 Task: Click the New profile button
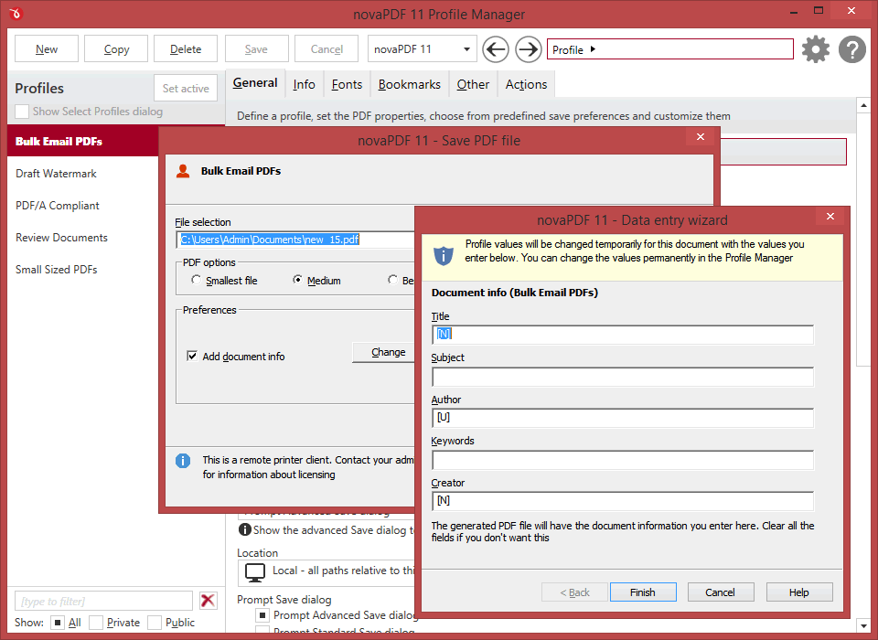pyautogui.click(x=47, y=48)
